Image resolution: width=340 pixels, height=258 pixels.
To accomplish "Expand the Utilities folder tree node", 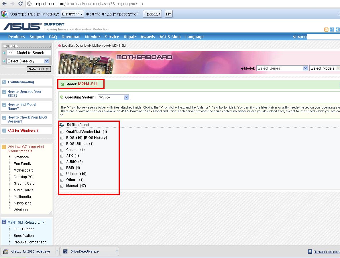I will (x=62, y=174).
